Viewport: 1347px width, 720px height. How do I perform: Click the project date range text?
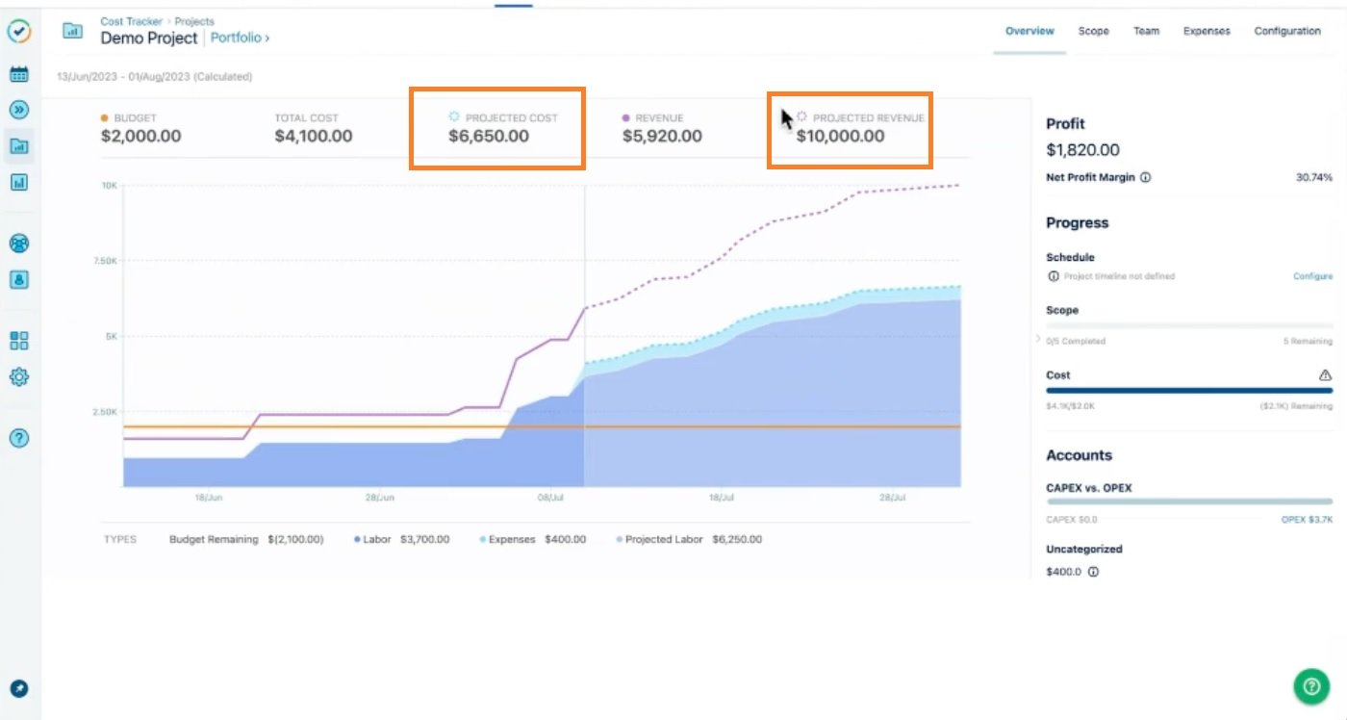[155, 77]
